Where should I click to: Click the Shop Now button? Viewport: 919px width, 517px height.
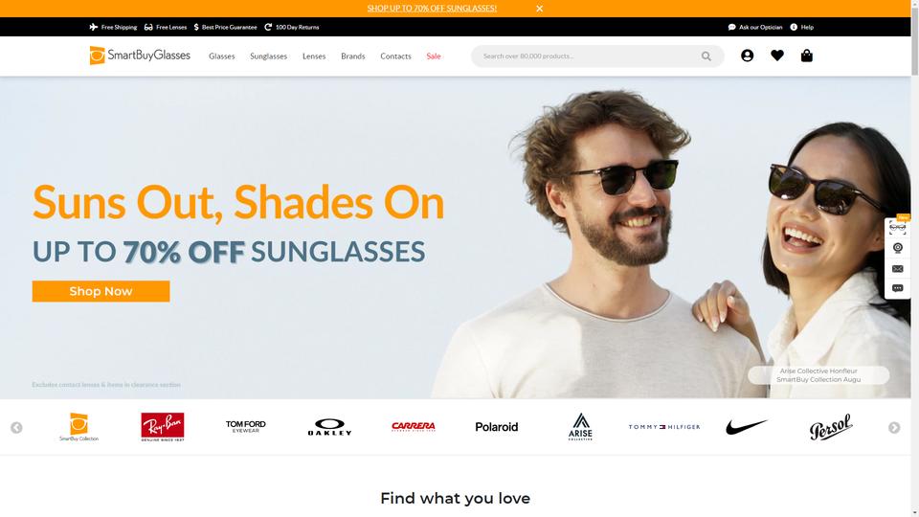101,291
